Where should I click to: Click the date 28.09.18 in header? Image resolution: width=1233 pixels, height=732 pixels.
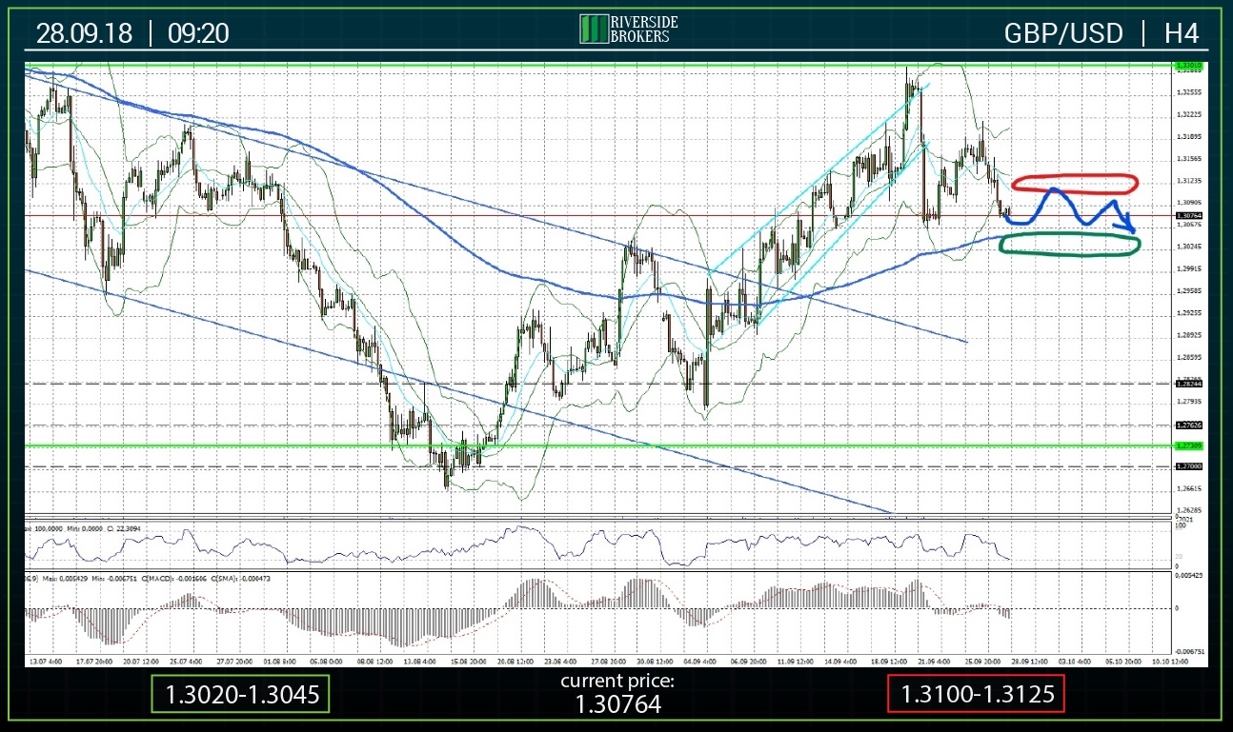86,33
